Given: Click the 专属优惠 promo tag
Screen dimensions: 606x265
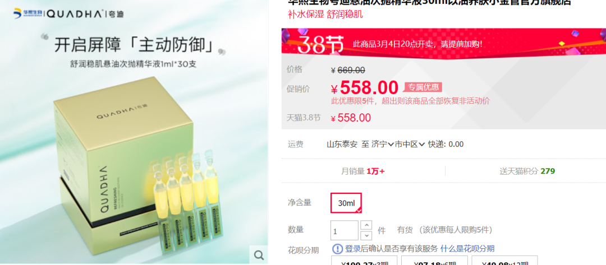Looking at the screenshot, I should [x=423, y=87].
